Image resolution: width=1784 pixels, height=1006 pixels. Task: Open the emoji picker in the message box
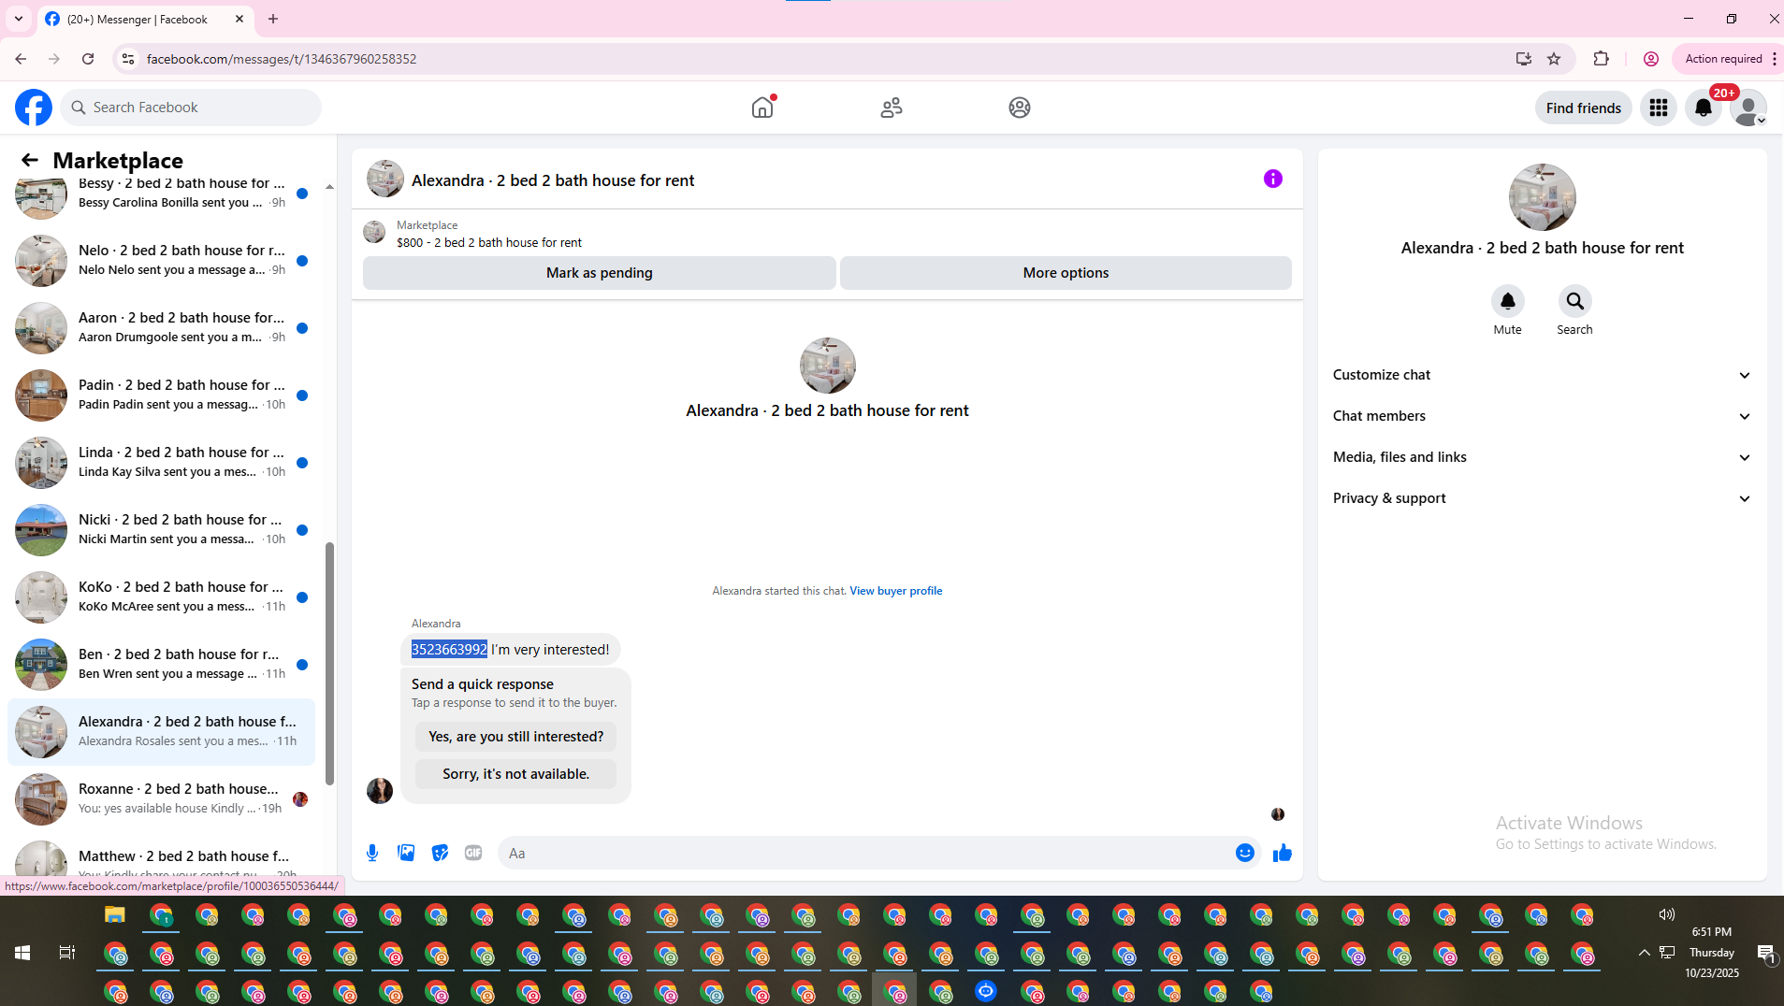point(1244,853)
